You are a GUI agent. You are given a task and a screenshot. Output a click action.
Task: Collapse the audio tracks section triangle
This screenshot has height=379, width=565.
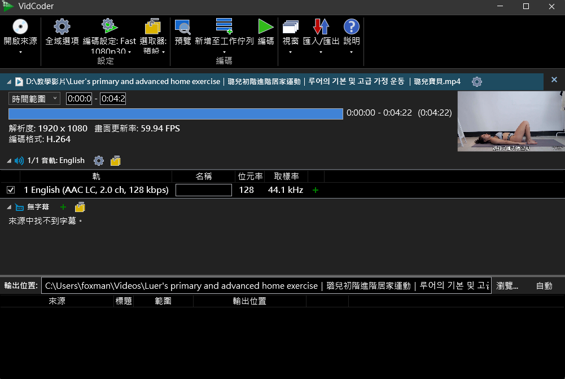tap(9, 161)
